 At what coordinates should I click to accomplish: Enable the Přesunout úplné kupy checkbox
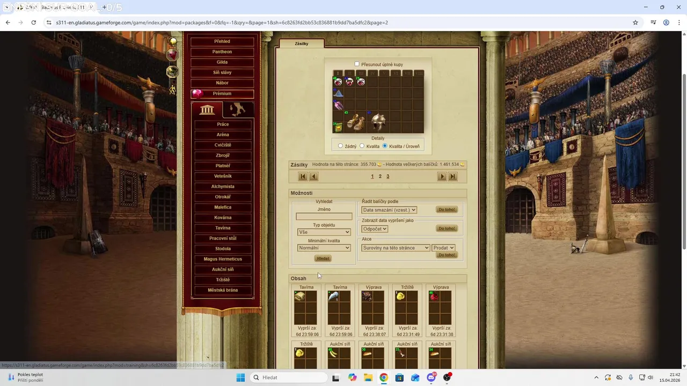(x=357, y=64)
